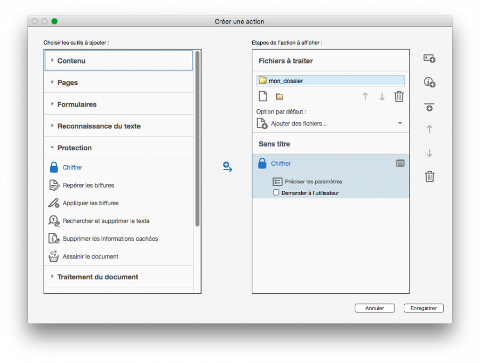Collapse the Protection section
Viewport: 480px width, 363px height.
[74, 148]
